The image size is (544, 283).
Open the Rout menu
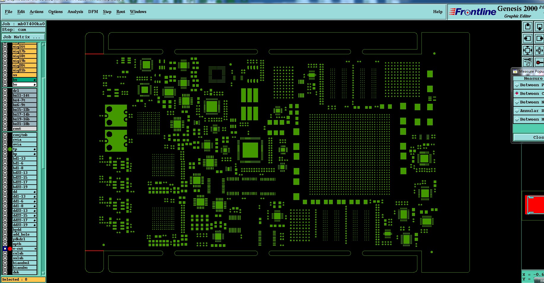121,12
